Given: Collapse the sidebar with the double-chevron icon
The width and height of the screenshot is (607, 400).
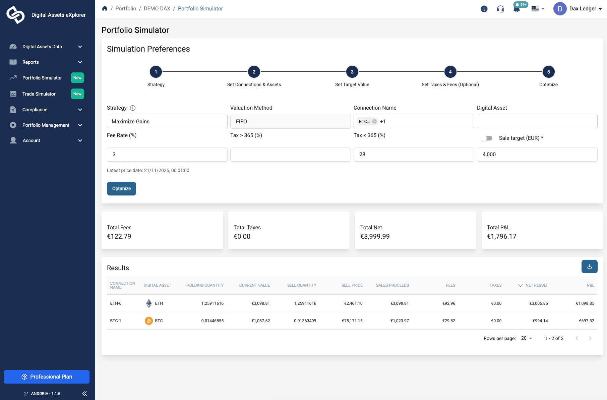Looking at the screenshot, I should [x=84, y=393].
